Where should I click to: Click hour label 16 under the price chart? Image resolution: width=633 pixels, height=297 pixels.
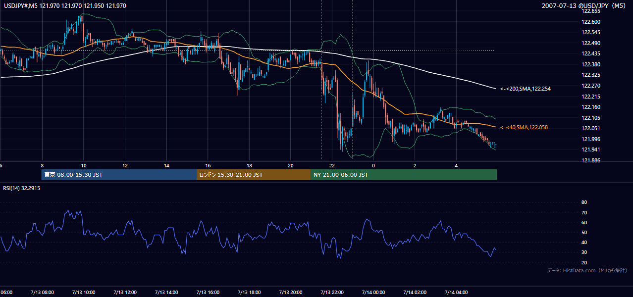[208, 166]
